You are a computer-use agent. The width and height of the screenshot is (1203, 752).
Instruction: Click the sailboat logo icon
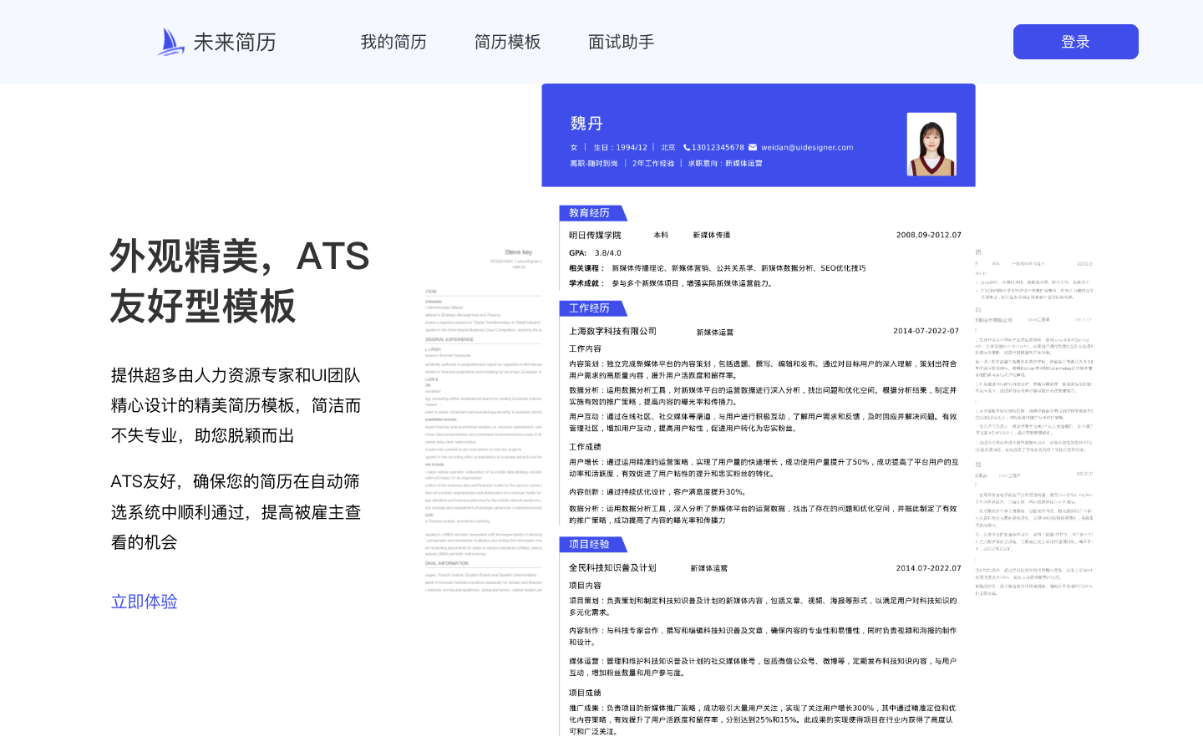171,42
